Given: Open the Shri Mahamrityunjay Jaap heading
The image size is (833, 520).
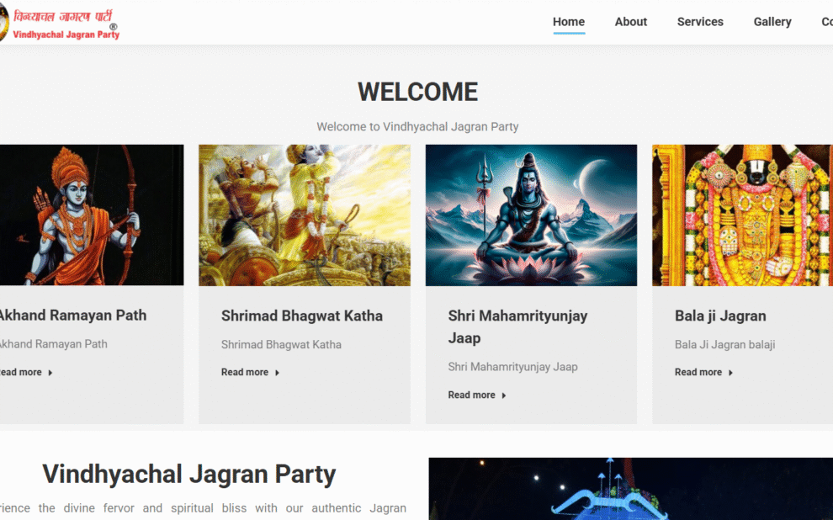Looking at the screenshot, I should (x=517, y=326).
